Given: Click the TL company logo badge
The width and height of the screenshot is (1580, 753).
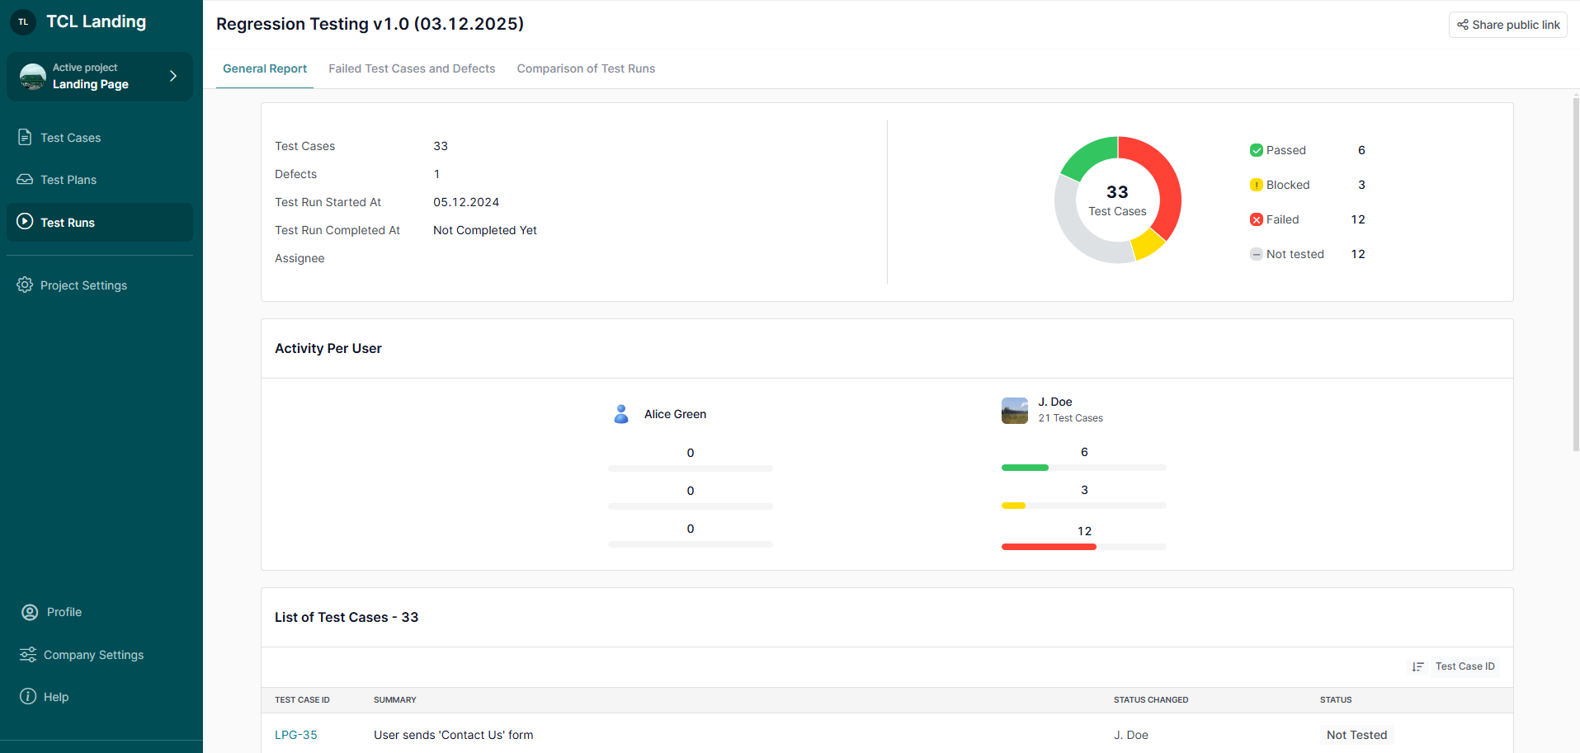Looking at the screenshot, I should (x=23, y=22).
